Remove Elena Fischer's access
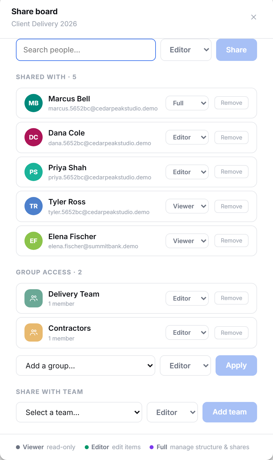The height and width of the screenshot is (460, 273). pyautogui.click(x=231, y=241)
